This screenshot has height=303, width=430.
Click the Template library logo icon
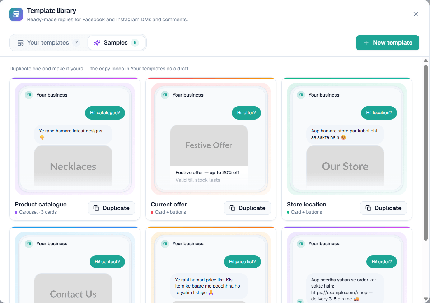(16, 14)
